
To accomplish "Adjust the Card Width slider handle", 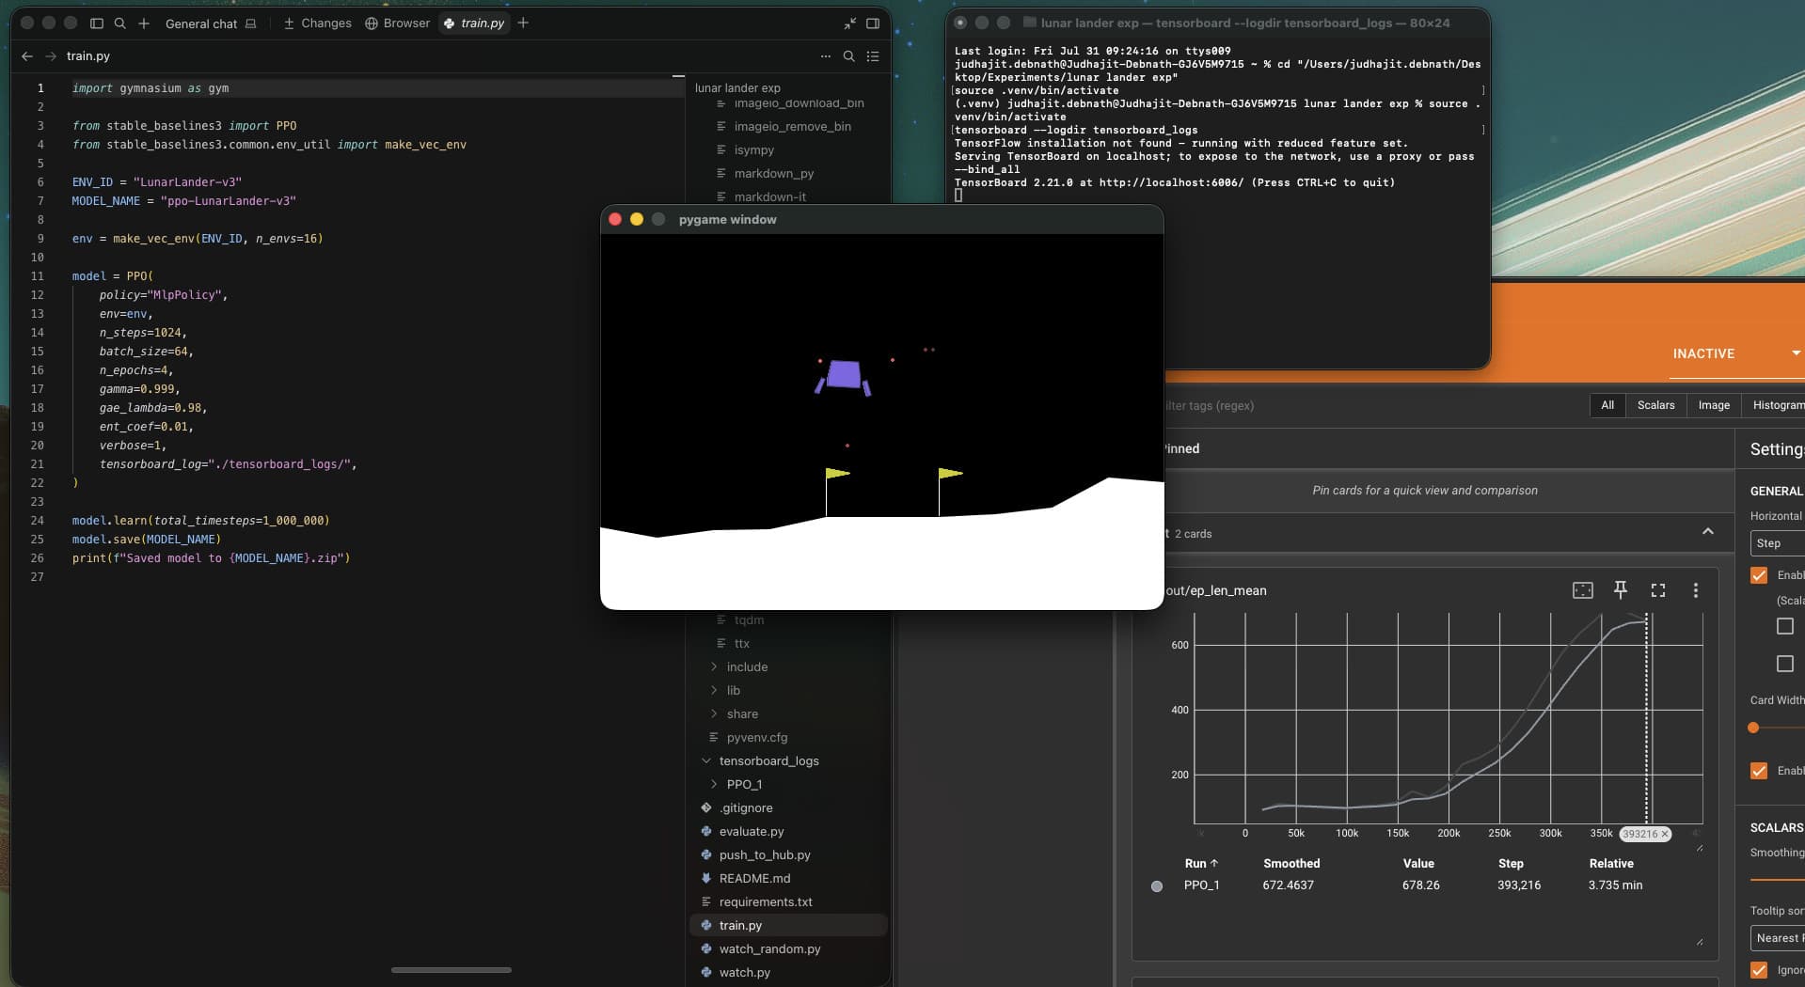I will pos(1753,728).
